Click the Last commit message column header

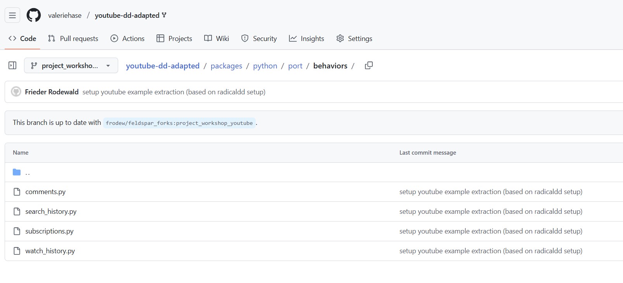pos(428,153)
